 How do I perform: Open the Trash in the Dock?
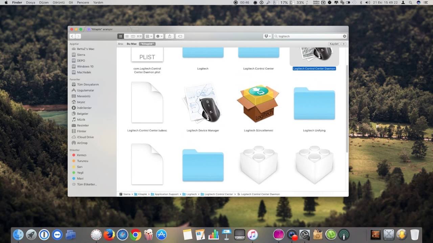[414, 235]
